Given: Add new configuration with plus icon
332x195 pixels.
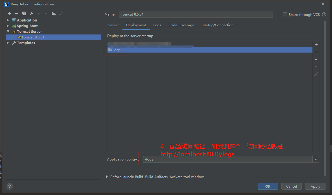Looking at the screenshot, I should 9,14.
